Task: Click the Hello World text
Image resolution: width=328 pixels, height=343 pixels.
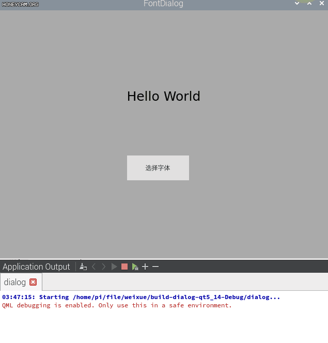Action: [x=163, y=97]
